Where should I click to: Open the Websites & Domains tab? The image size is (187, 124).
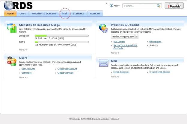coord(44,13)
